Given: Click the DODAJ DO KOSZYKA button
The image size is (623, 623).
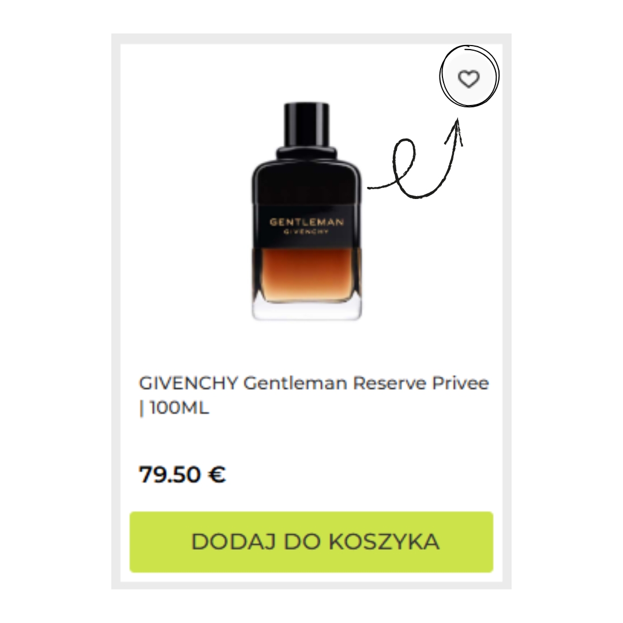Looking at the screenshot, I should pos(311,542).
